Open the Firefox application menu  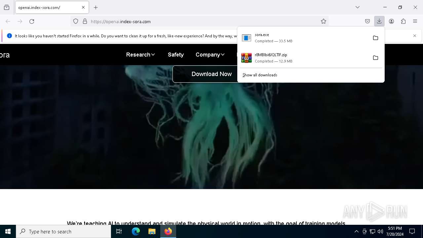point(415,21)
